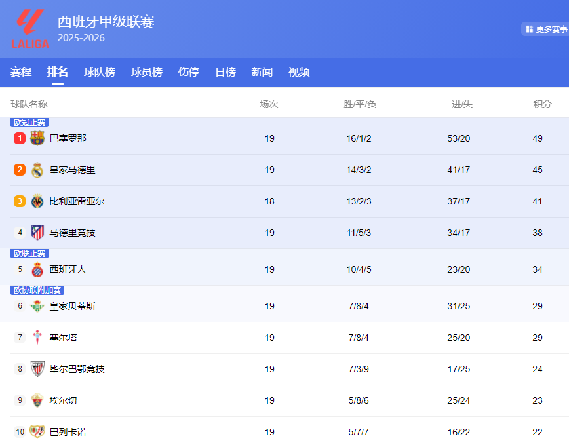Open the 皇家贝蒂斯 team name link
This screenshot has height=445, width=569.
72,306
